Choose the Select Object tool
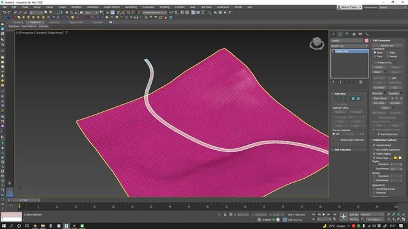This screenshot has height=229, width=408. click(x=46, y=13)
